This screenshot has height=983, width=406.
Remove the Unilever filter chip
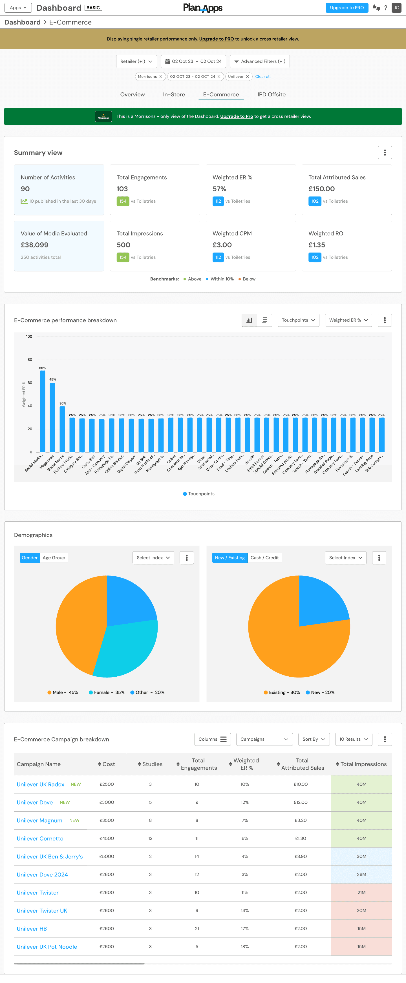(248, 77)
